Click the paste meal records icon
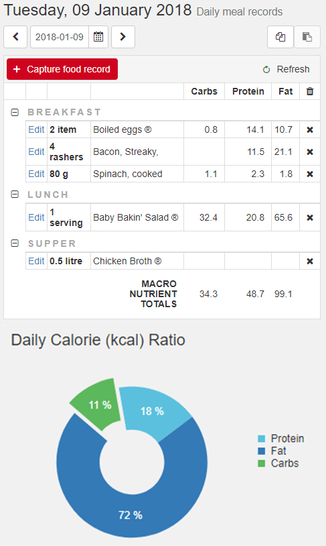Viewport: 326px width, 546px height. pyautogui.click(x=307, y=37)
